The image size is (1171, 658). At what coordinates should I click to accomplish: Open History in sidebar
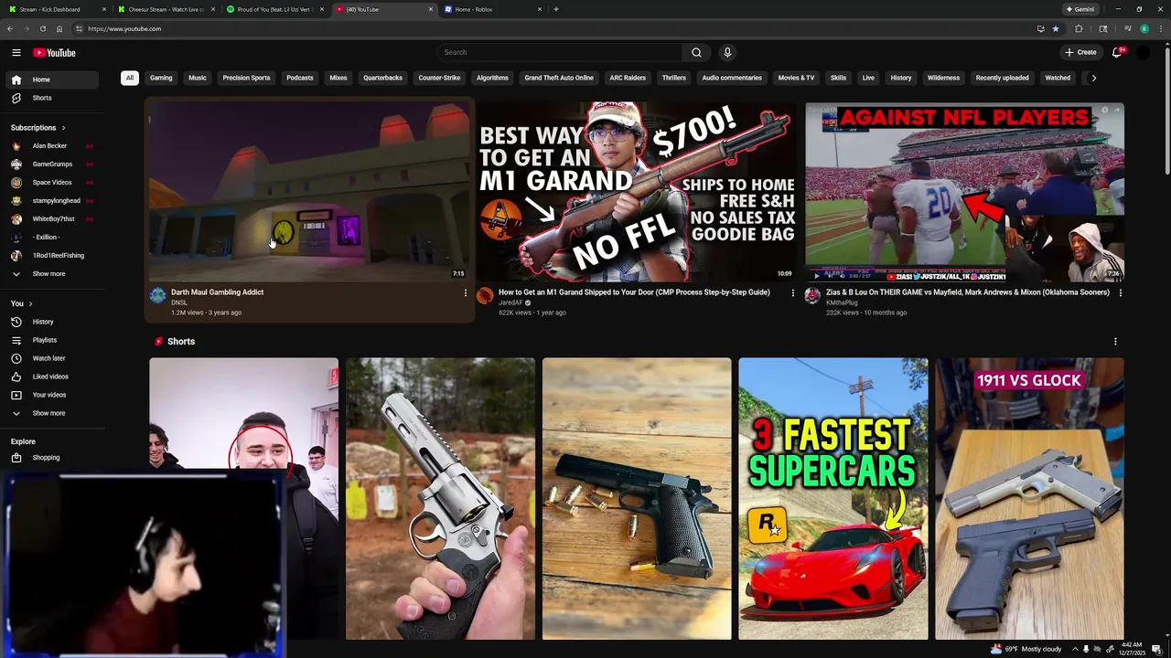point(52,322)
